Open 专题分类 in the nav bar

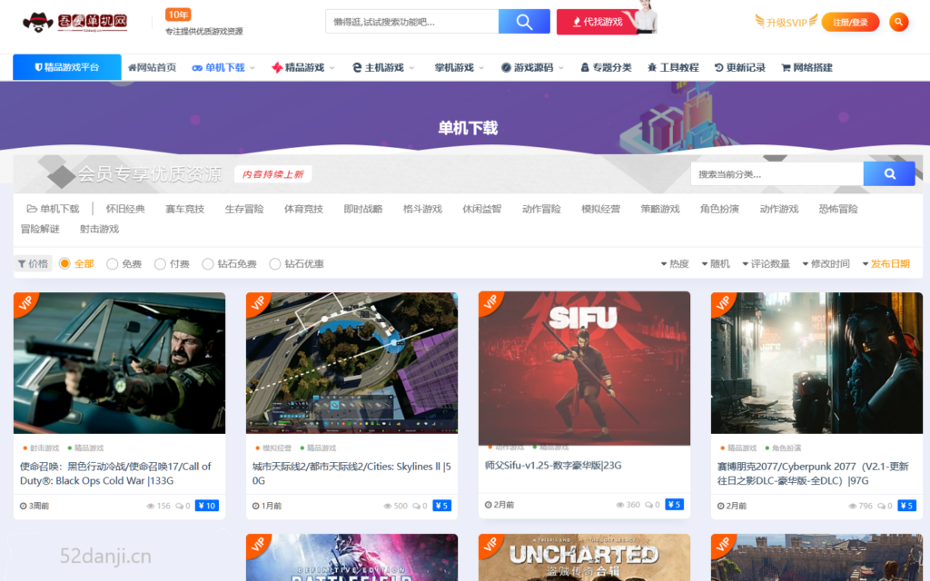coord(606,67)
